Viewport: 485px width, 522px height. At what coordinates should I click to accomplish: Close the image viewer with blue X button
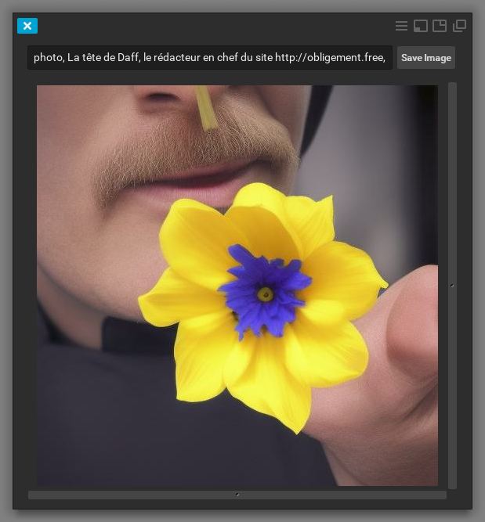pyautogui.click(x=27, y=26)
